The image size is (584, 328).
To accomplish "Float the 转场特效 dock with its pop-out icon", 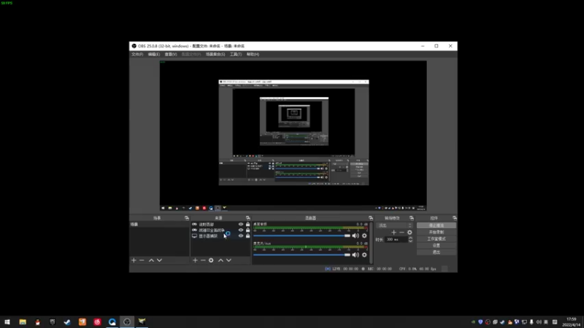I will coord(412,218).
